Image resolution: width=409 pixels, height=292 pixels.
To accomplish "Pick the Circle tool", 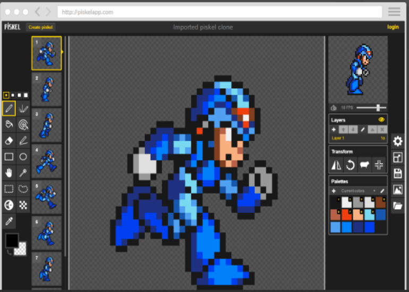I will [23, 157].
